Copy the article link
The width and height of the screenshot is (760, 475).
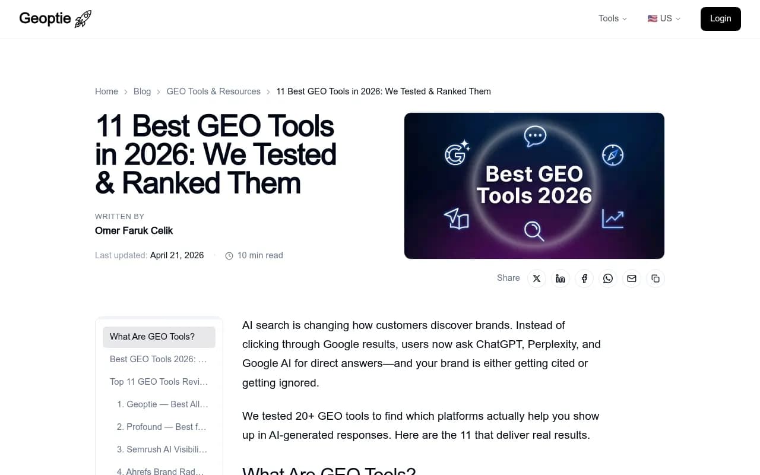(655, 278)
